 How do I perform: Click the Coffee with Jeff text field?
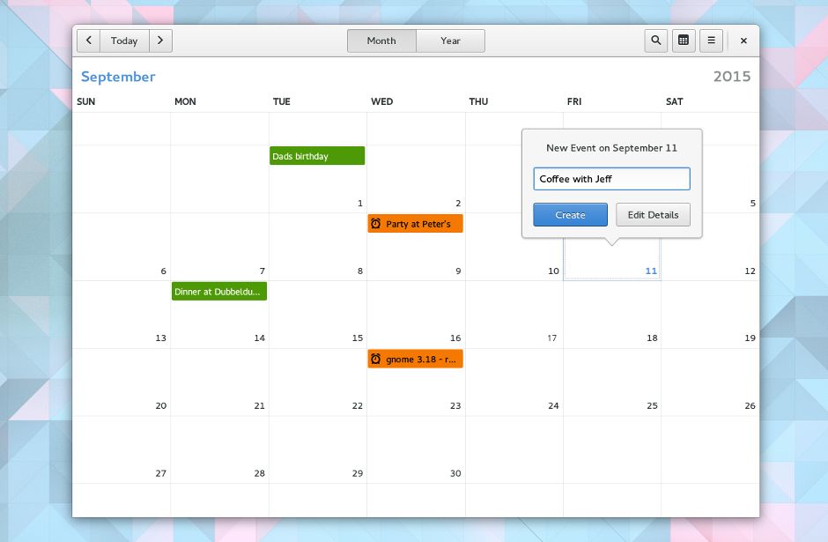click(611, 178)
